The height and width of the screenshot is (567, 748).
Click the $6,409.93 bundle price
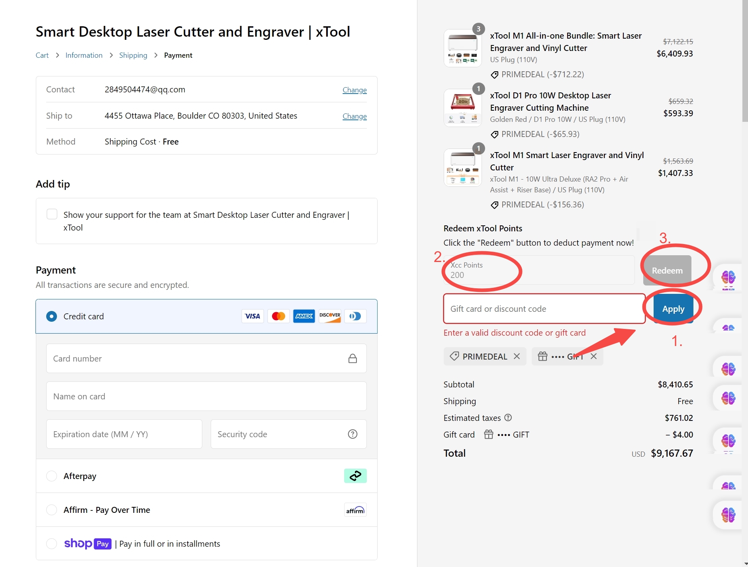click(675, 53)
